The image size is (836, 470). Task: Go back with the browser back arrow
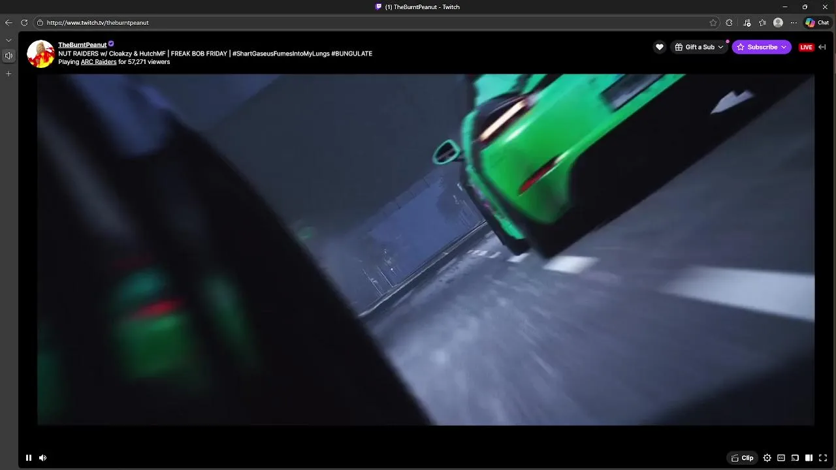tap(8, 22)
